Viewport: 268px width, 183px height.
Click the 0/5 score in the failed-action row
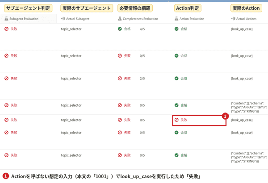tap(142, 120)
